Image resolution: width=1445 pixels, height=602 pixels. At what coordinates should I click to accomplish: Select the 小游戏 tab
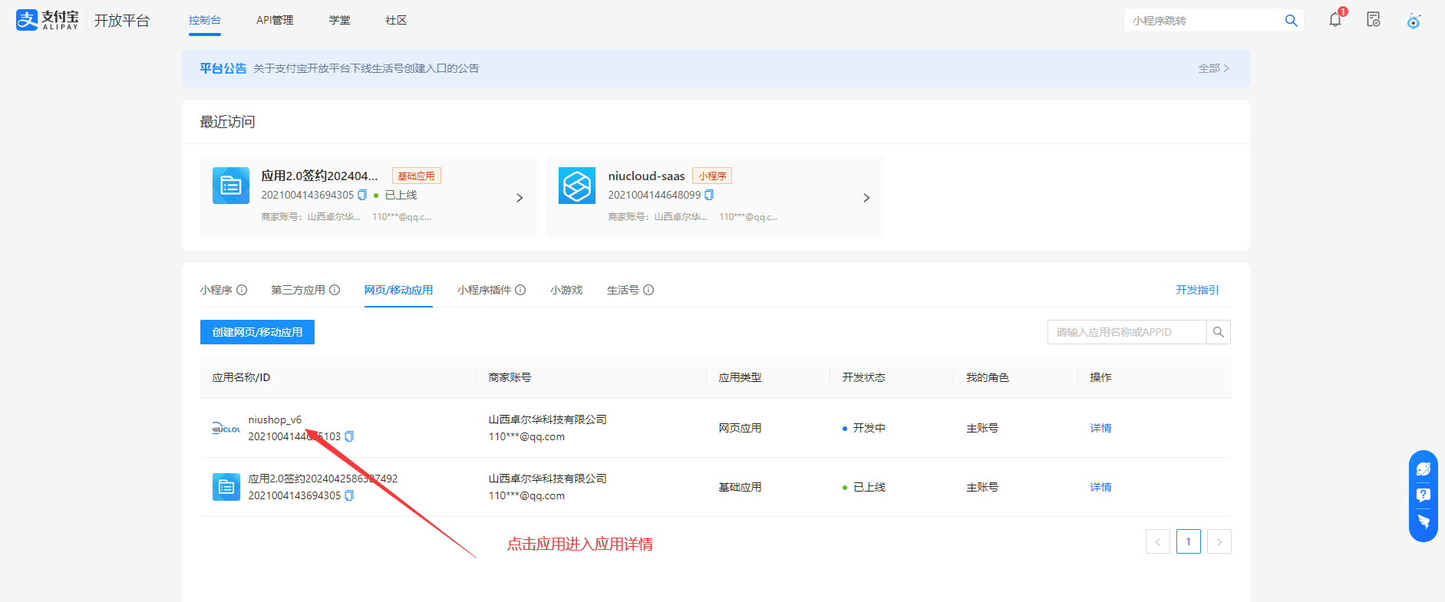point(566,290)
